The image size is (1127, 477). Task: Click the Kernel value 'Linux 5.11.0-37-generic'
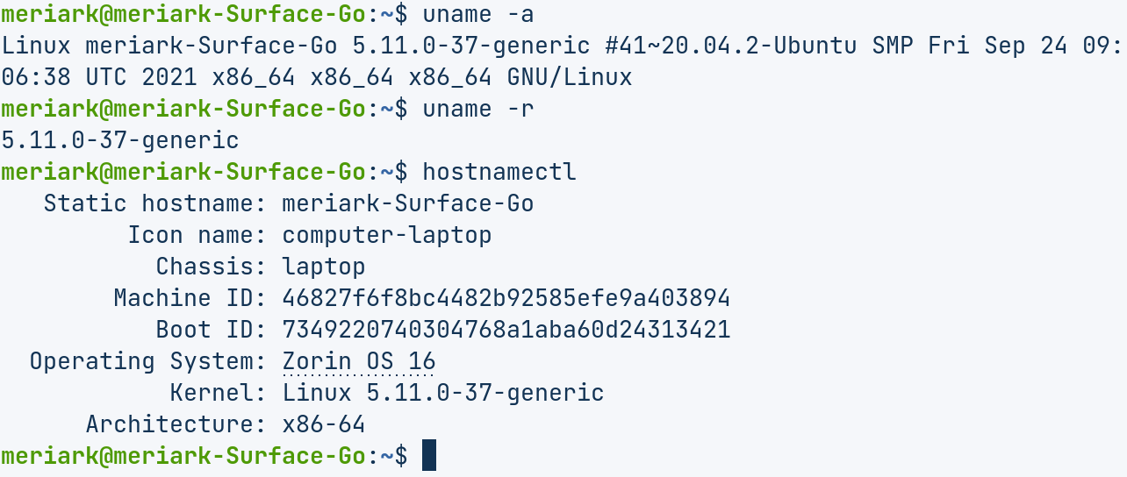443,393
